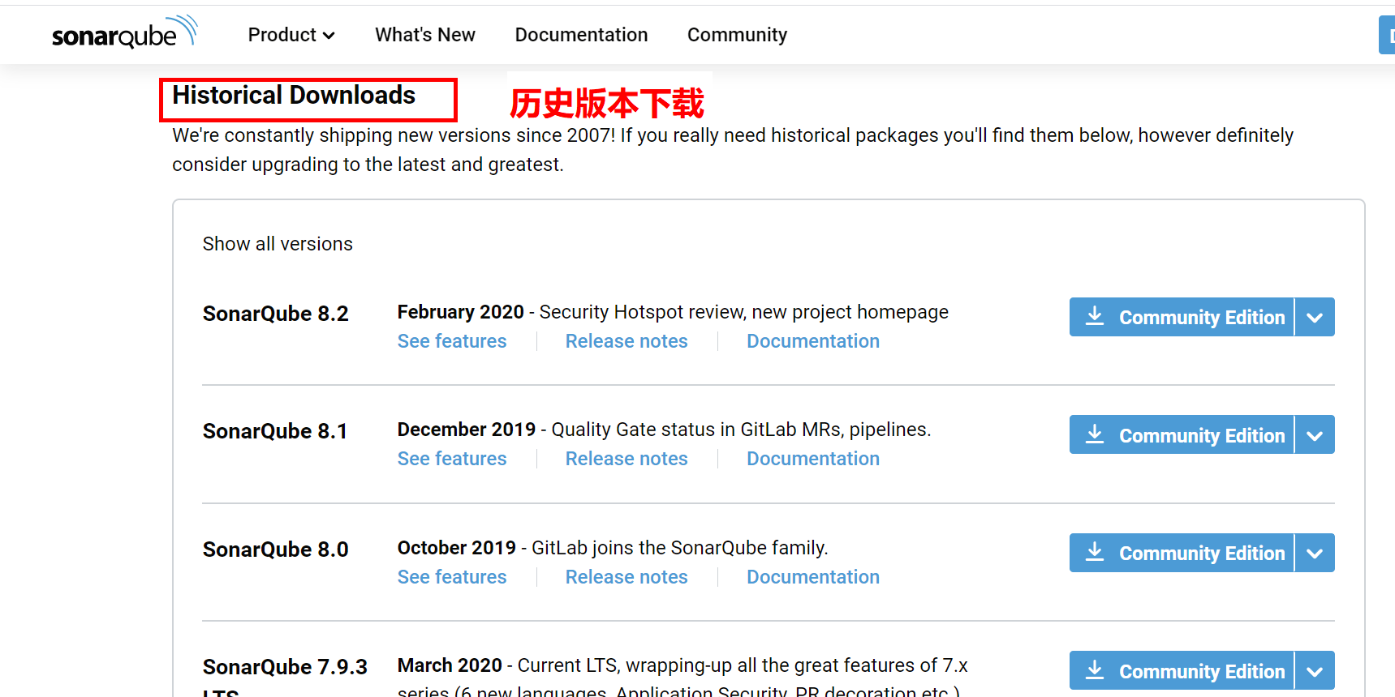Viewport: 1395px width, 697px height.
Task: Download SonarQube 8.0 Community Edition
Action: click(x=1182, y=553)
